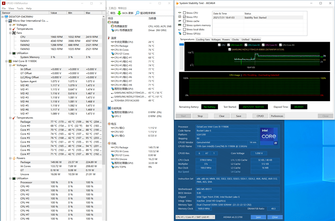Click the Micro-Star motherboard icon in HWMonitor
The height and width of the screenshot is (221, 335).
pyautogui.click(x=10, y=20)
